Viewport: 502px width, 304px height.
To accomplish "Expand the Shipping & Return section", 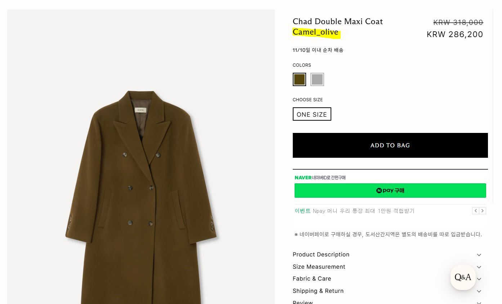I will coord(318,291).
